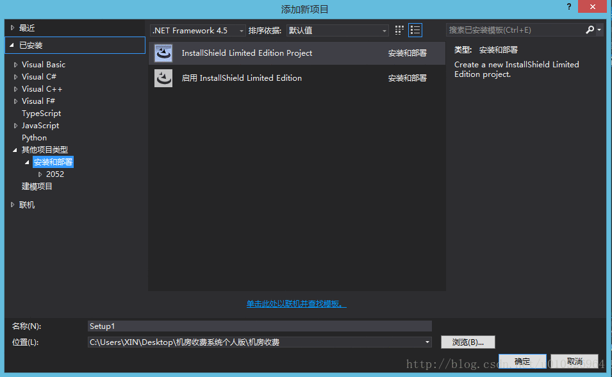Expand the Visual F# node arrow
Image resolution: width=612 pixels, height=377 pixels.
15,101
